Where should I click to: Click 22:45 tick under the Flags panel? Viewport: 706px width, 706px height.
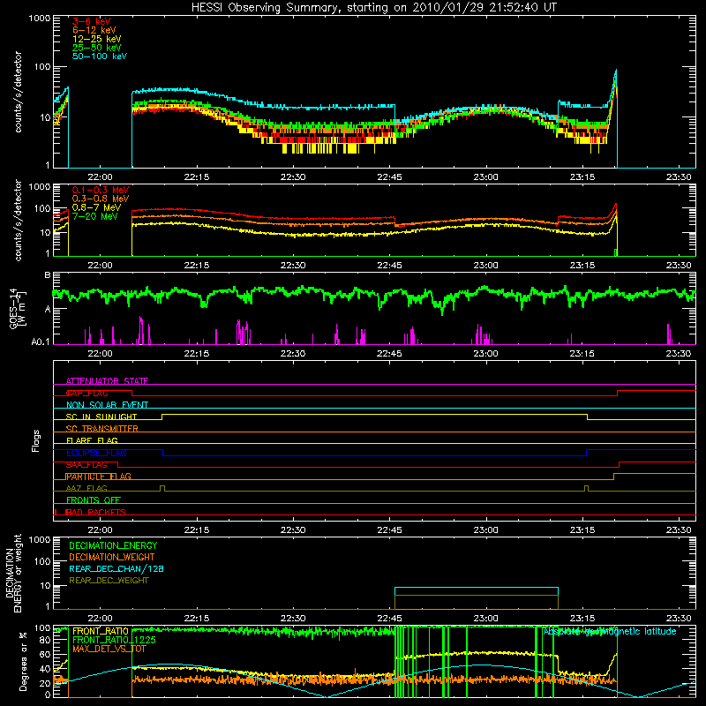click(x=389, y=530)
